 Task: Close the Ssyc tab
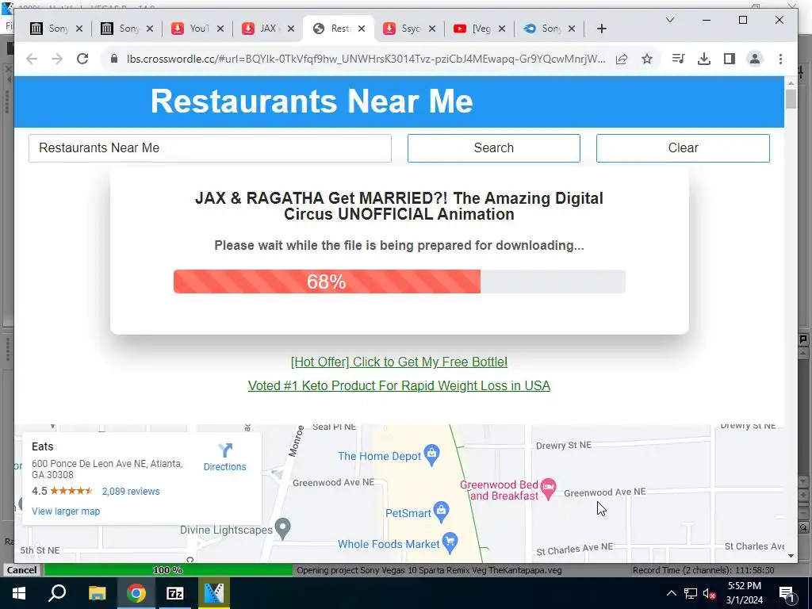click(432, 29)
